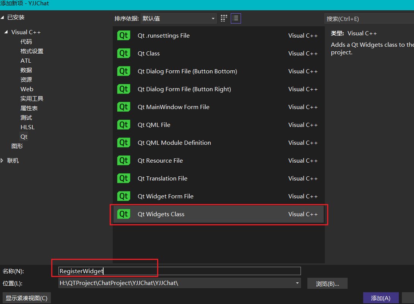Collapse the 已安装 section
The width and height of the screenshot is (414, 304).
(2, 17)
